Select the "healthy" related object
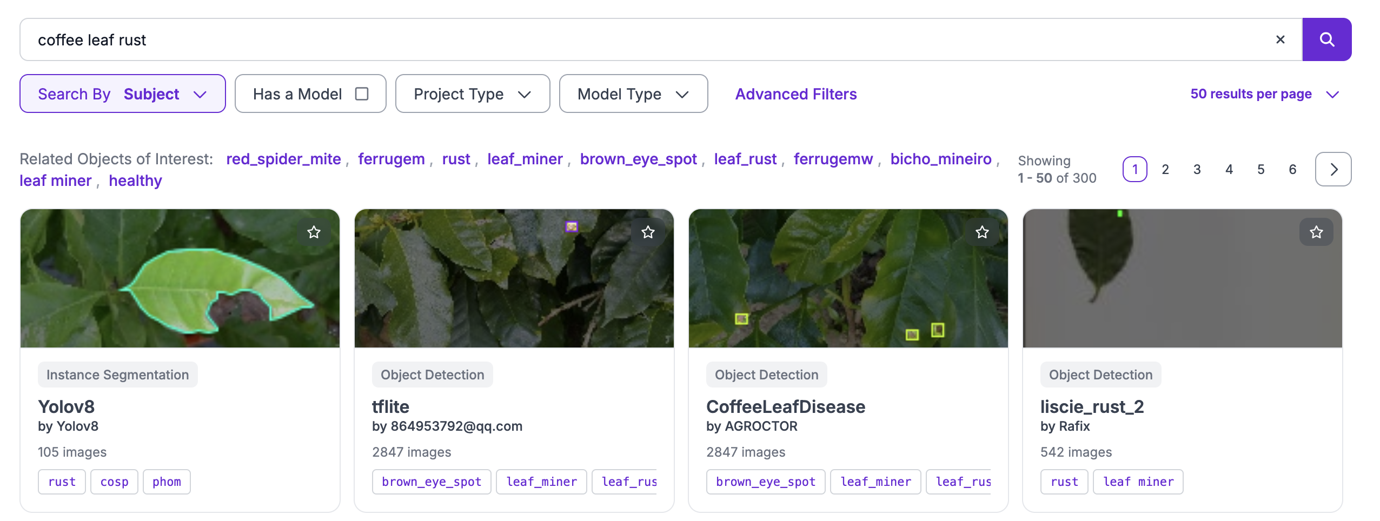The width and height of the screenshot is (1380, 521). [135, 180]
